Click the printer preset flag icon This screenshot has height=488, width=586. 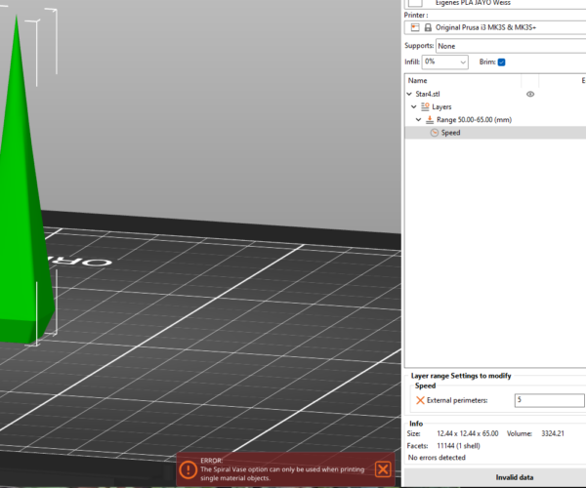point(415,27)
